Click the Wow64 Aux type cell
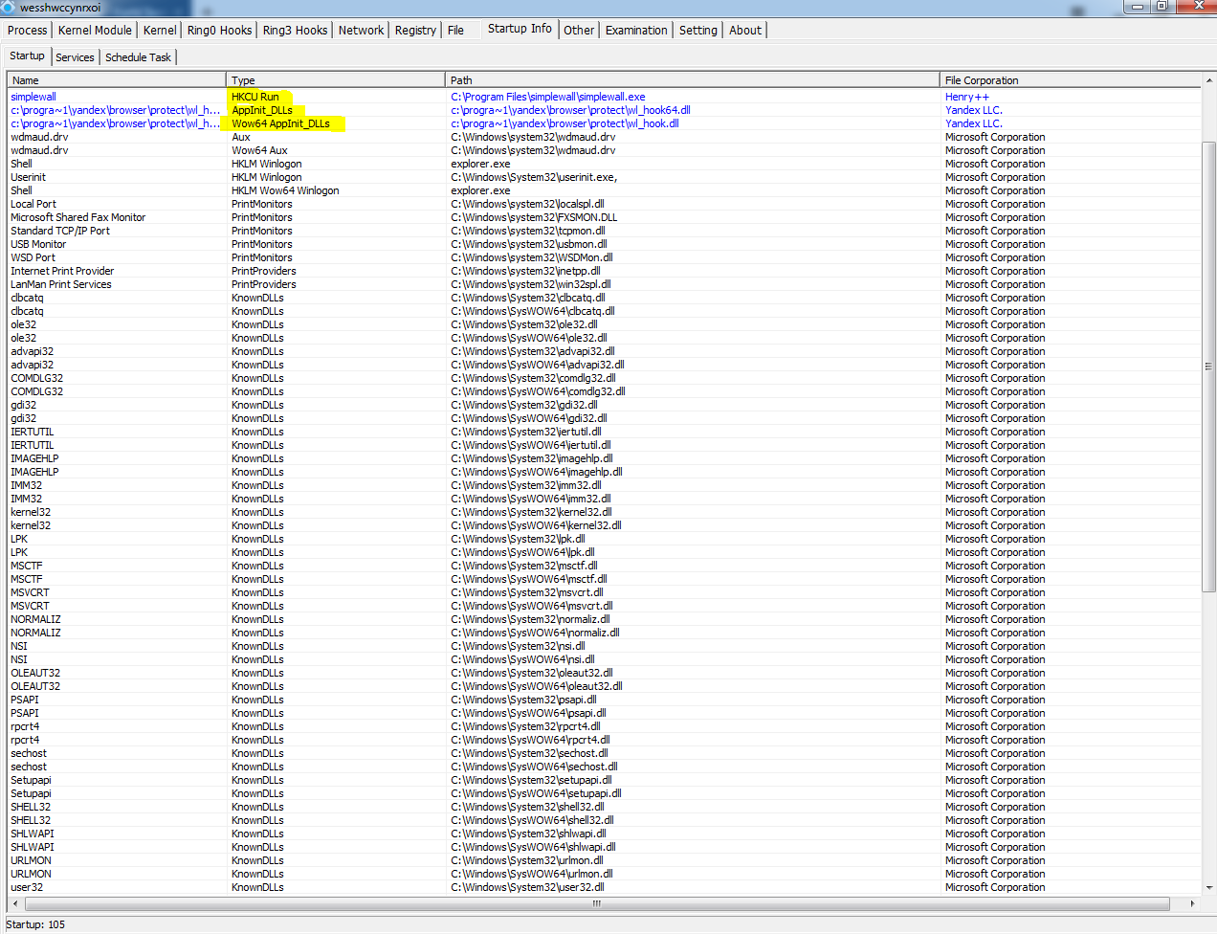 (x=259, y=150)
